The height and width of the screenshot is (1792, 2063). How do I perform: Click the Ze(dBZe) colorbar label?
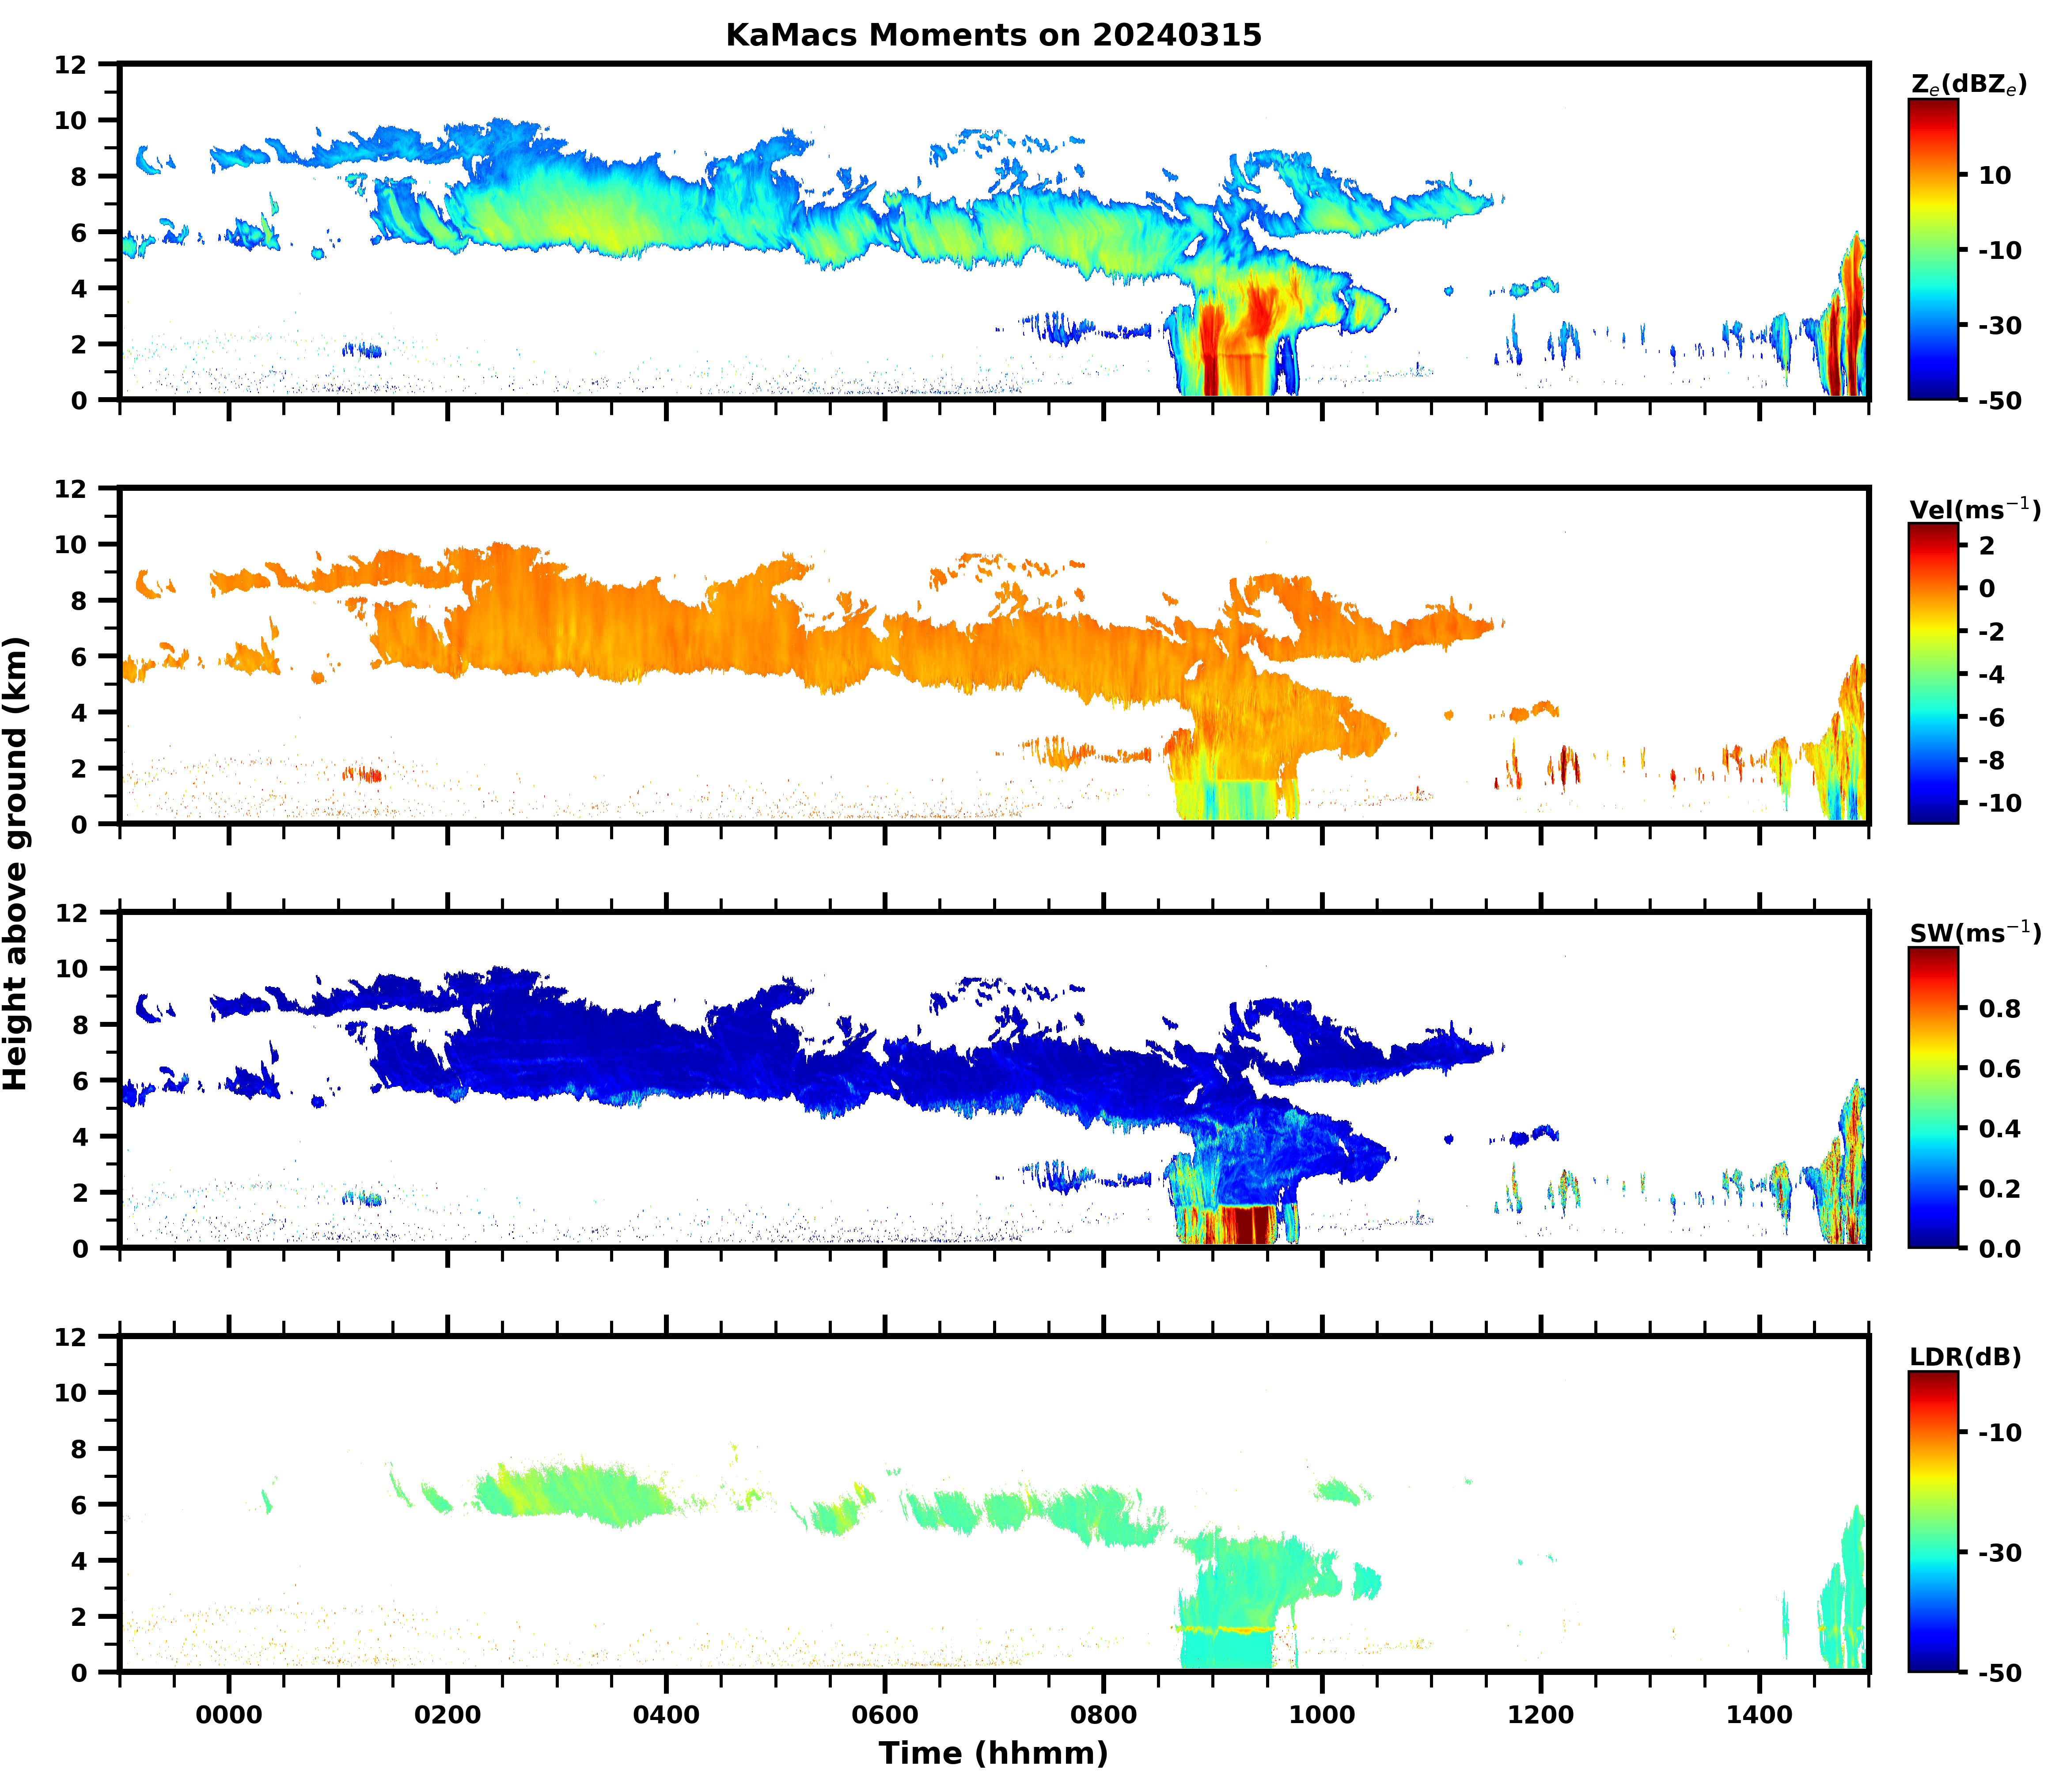coord(1968,85)
